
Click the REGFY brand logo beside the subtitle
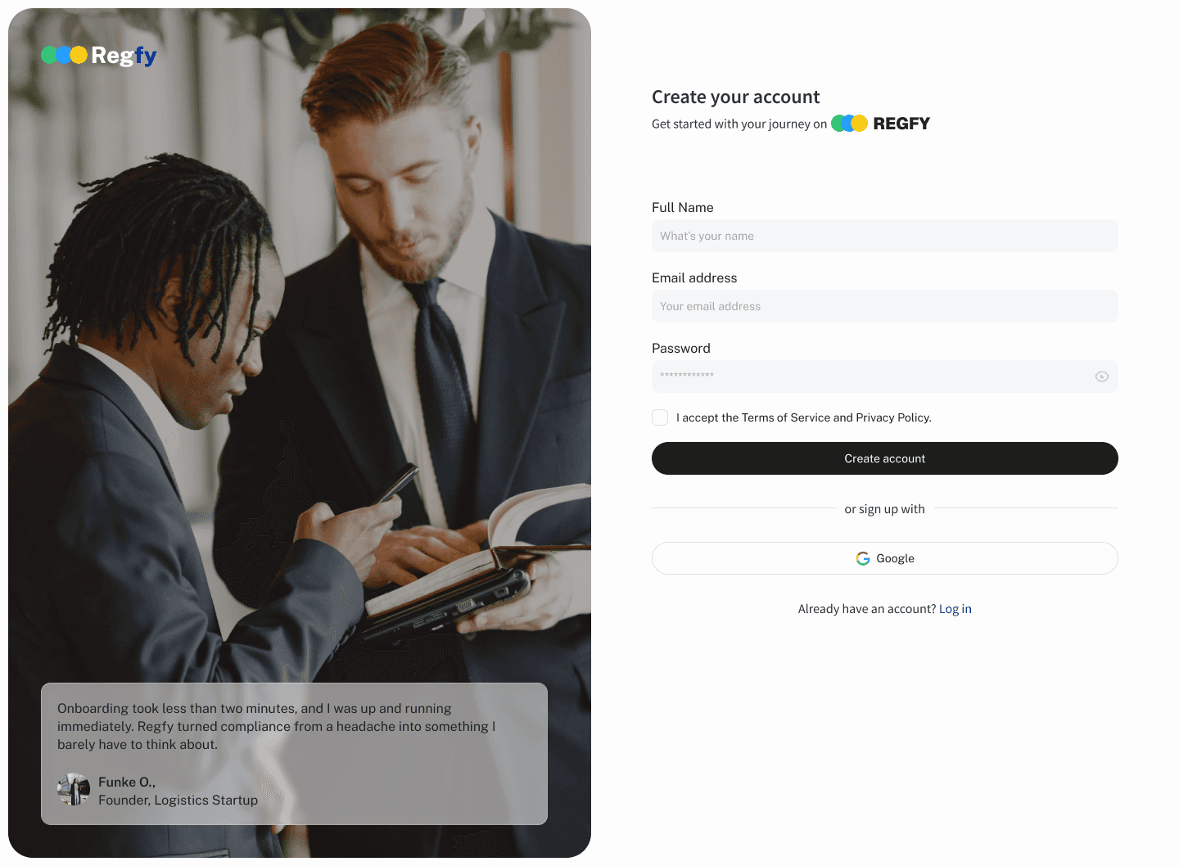coord(881,124)
